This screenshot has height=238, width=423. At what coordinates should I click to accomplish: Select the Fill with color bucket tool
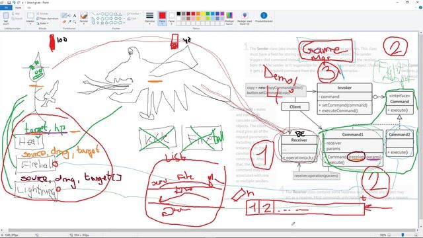pyautogui.click(x=69, y=15)
